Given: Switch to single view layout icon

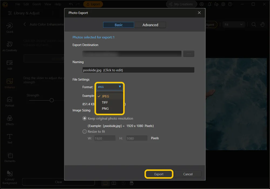Looking at the screenshot, I should [x=105, y=183].
